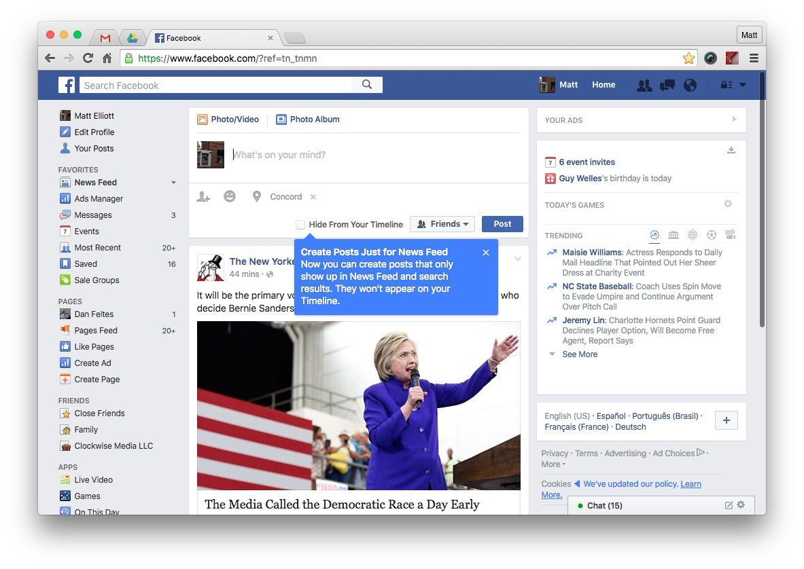
Task: Open Messenger messages icon in the top bar
Action: tap(667, 85)
